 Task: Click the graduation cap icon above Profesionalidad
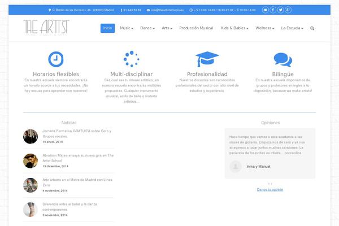(x=207, y=59)
